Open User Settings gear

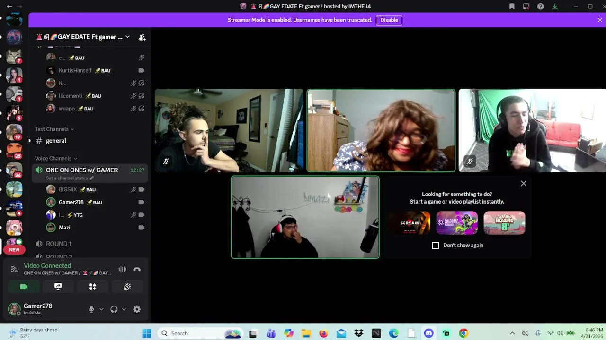(x=137, y=309)
